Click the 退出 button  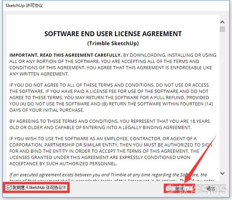coord(210,189)
